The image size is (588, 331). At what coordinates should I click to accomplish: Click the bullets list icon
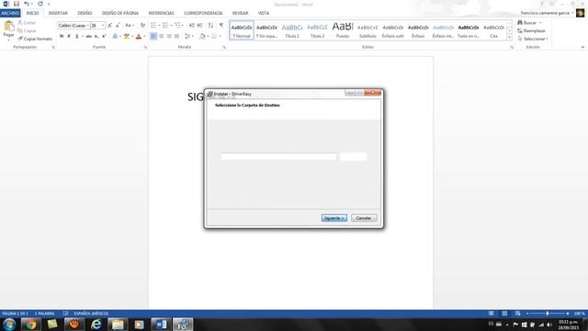153,26
